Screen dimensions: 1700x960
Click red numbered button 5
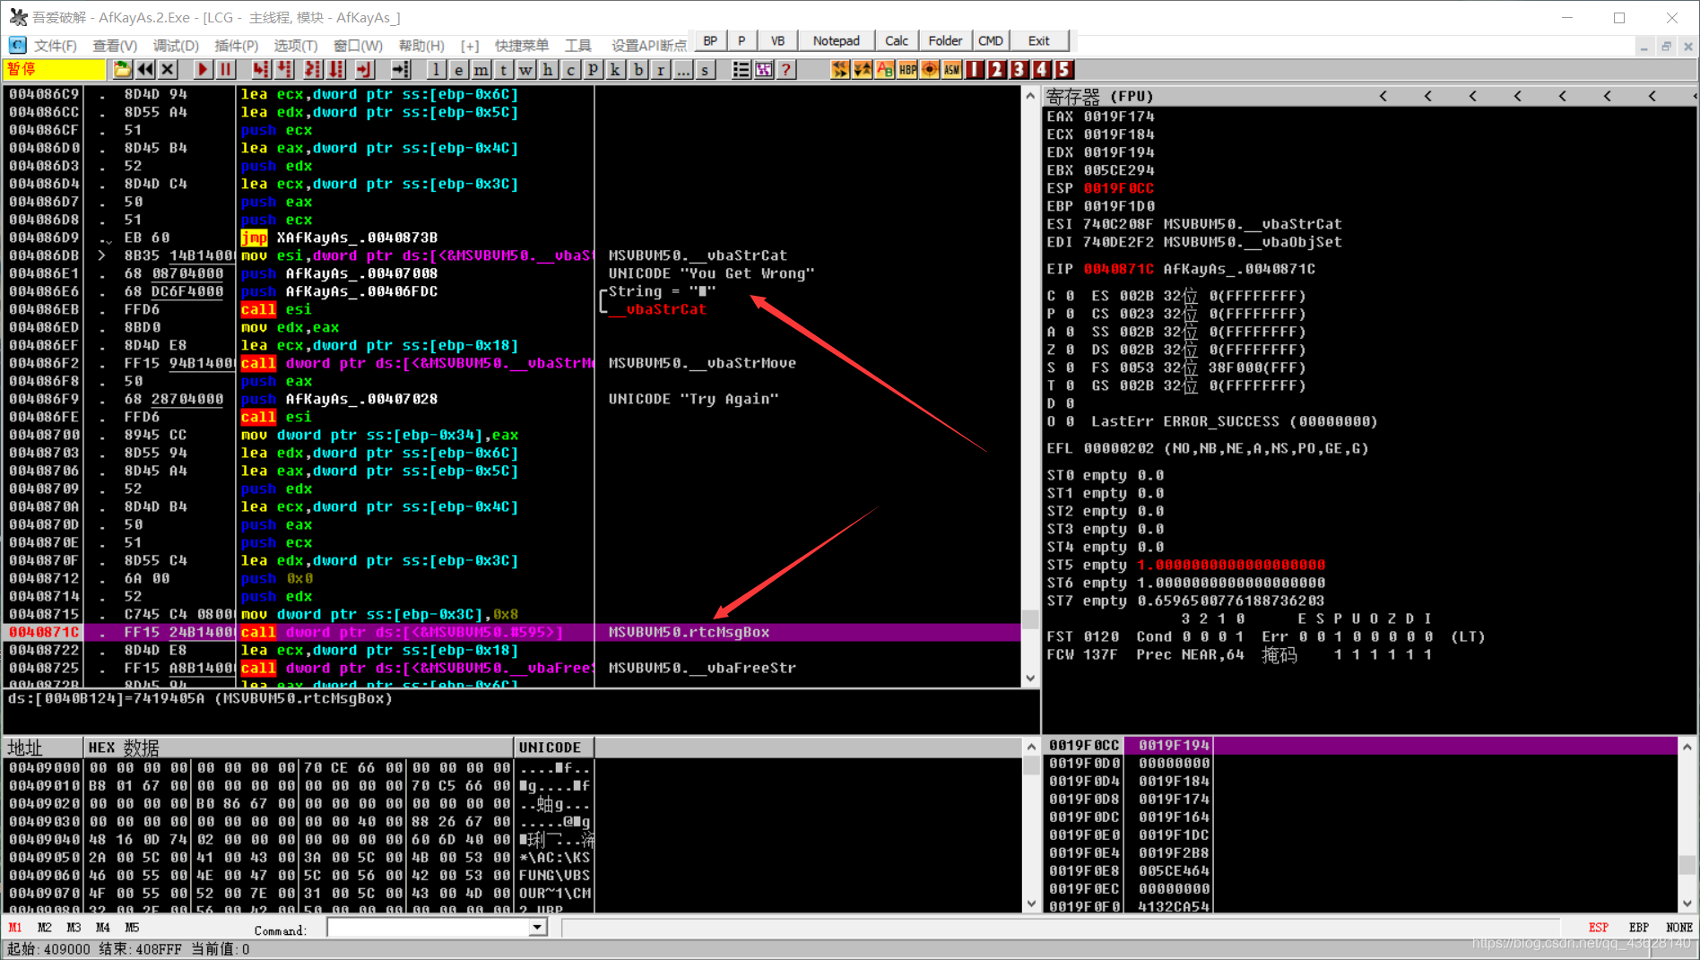(1063, 70)
